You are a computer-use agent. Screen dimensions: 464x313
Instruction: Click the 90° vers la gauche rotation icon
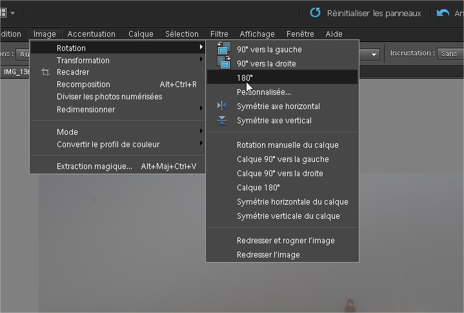click(223, 48)
